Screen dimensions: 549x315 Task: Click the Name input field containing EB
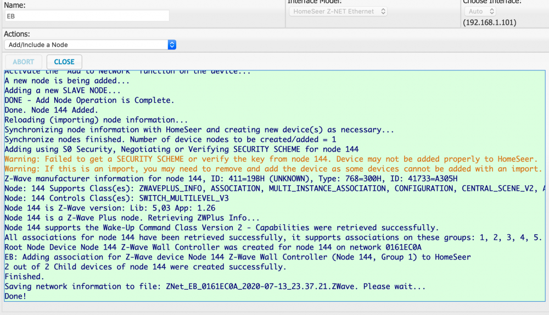(x=87, y=16)
